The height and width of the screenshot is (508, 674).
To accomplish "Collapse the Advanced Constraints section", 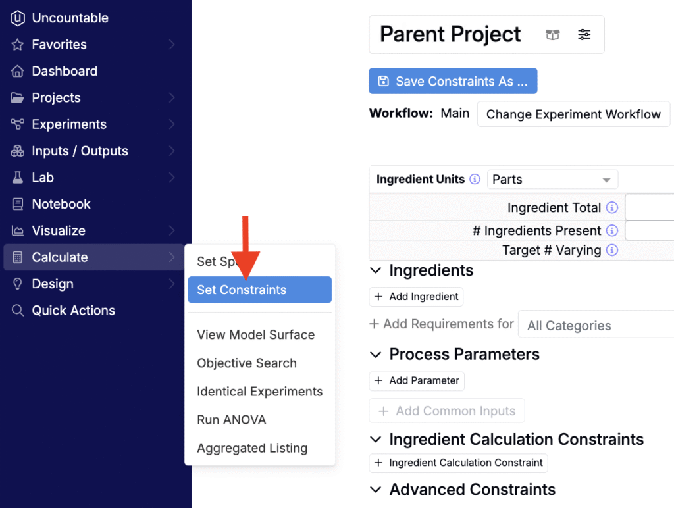I will (376, 490).
